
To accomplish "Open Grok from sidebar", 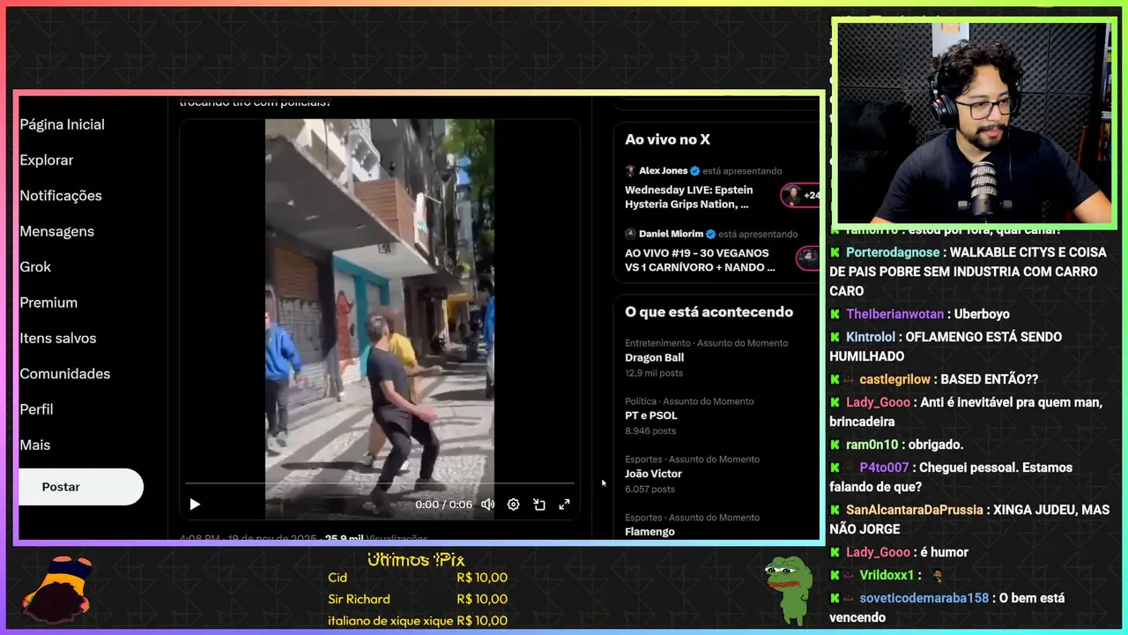I will coord(35,266).
